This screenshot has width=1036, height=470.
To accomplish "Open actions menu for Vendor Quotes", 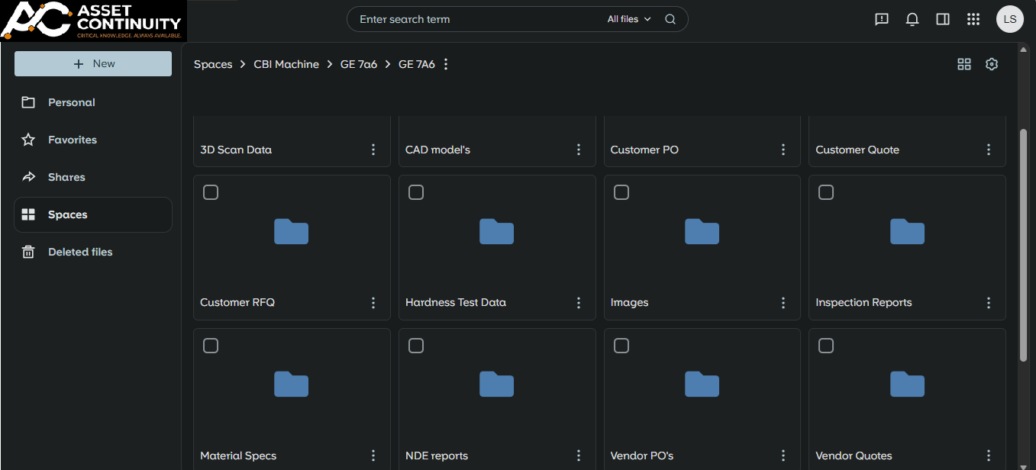I will tap(989, 456).
